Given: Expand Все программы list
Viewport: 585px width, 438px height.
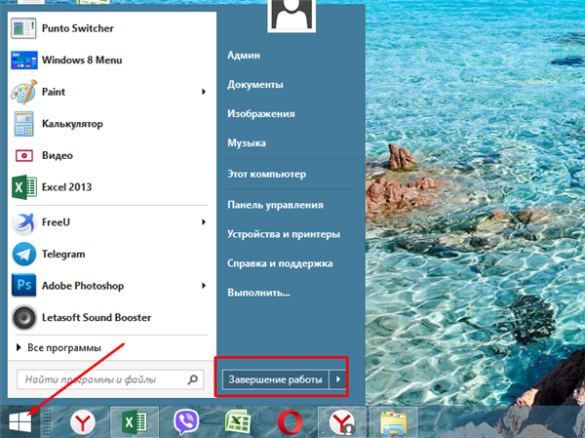Looking at the screenshot, I should tap(58, 347).
